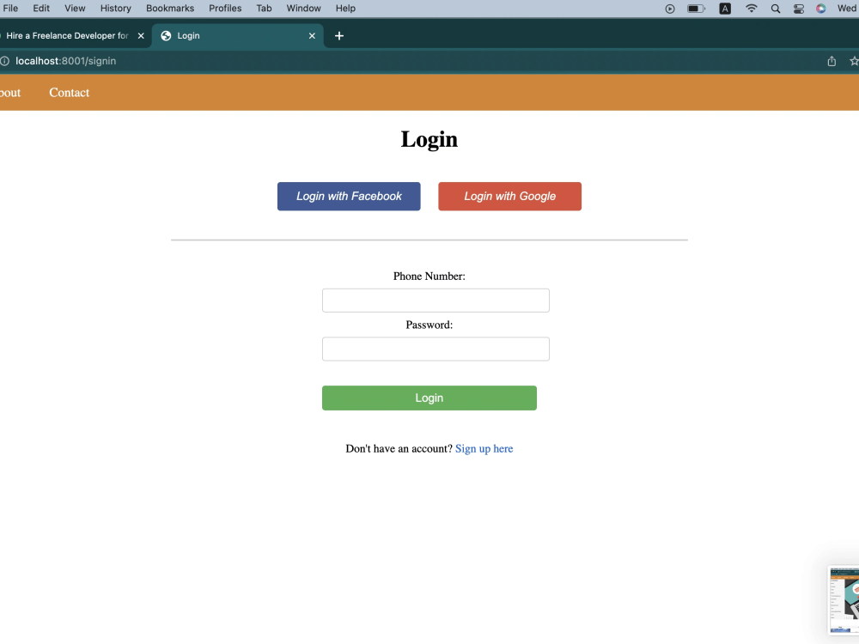Click the Login with Google button
The height and width of the screenshot is (644, 859).
pyautogui.click(x=509, y=196)
